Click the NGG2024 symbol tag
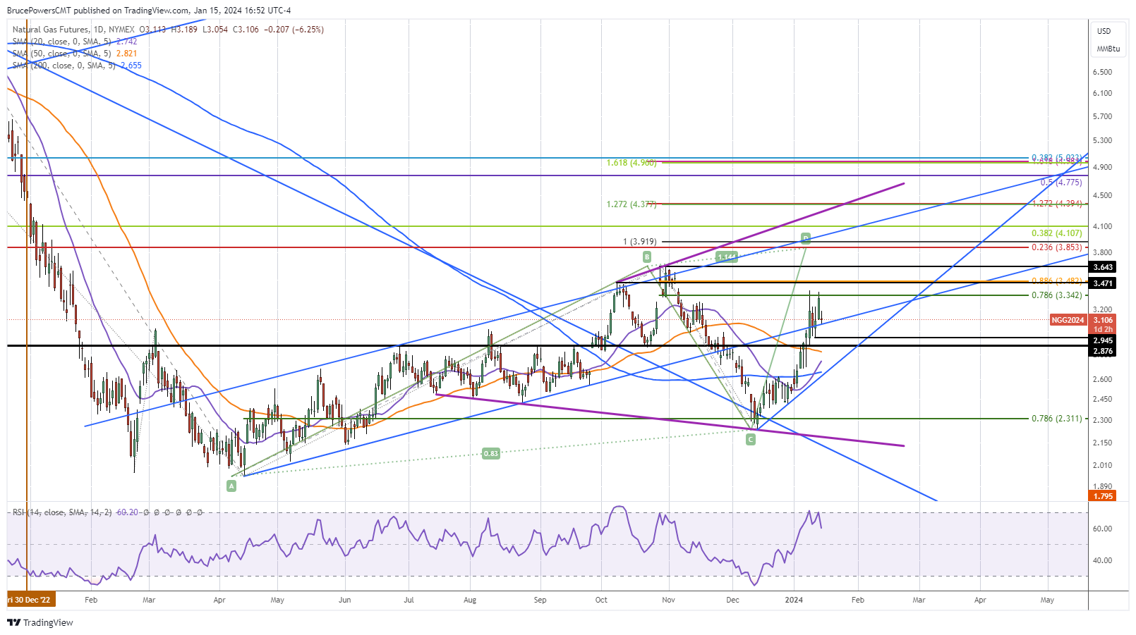 click(x=1068, y=320)
